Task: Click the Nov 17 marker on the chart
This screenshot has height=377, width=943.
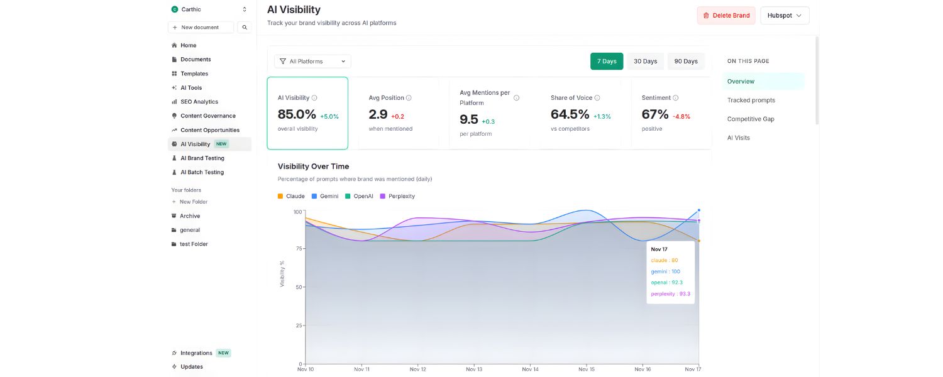Action: (698, 210)
